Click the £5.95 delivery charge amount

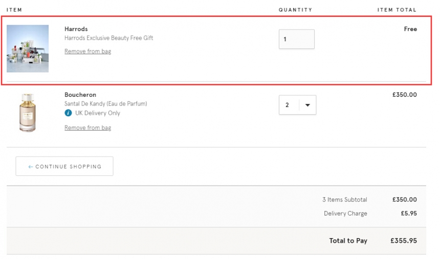408,214
